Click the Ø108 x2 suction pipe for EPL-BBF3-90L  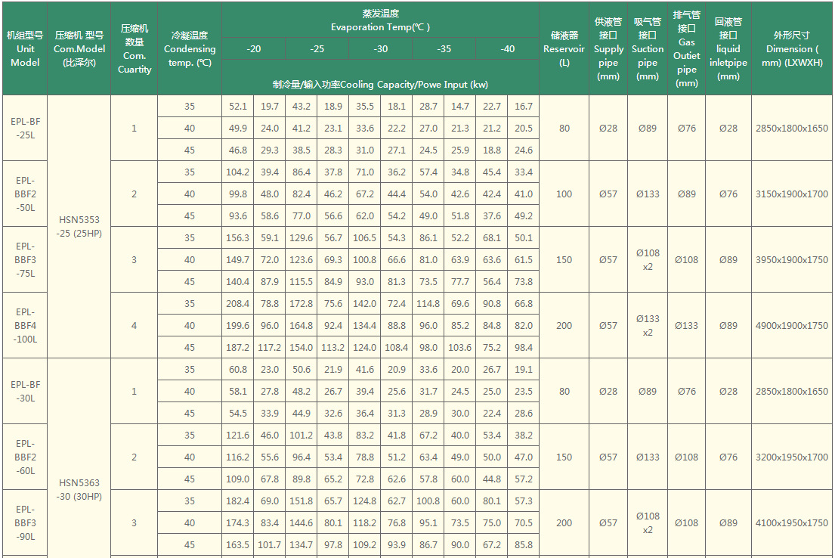click(648, 522)
